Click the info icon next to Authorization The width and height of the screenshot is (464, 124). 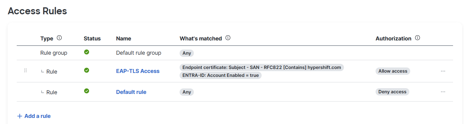(x=418, y=38)
